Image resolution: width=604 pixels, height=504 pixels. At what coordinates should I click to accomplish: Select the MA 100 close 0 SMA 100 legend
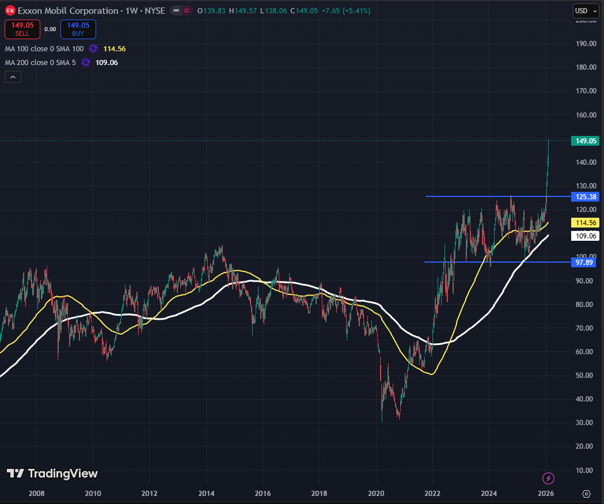44,48
